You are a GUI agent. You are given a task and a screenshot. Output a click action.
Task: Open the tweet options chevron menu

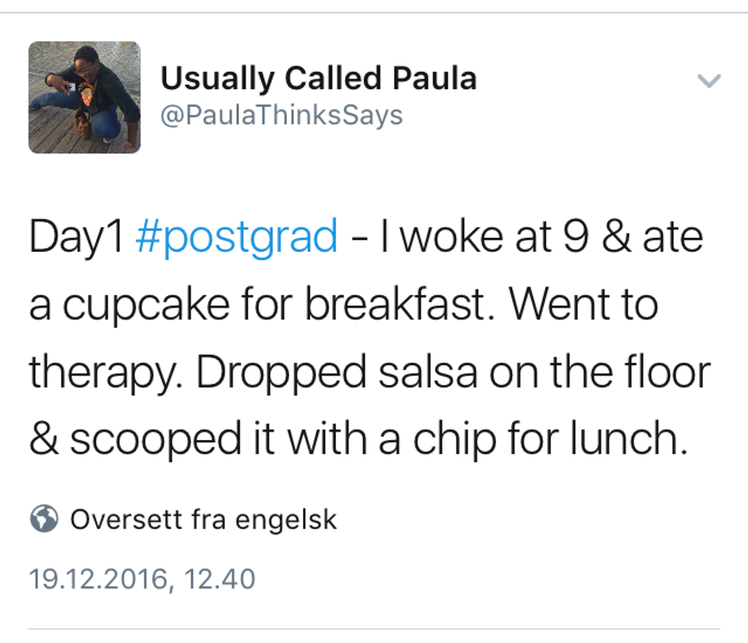[x=709, y=81]
